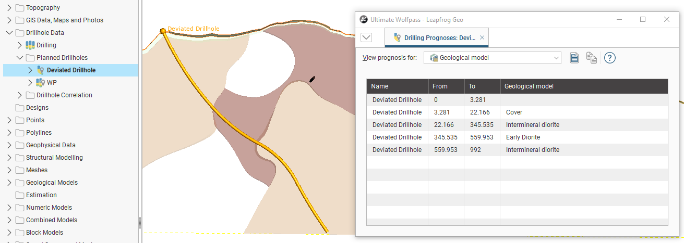Collapse the Drillhole Data folder
684x243 pixels.
click(x=9, y=33)
